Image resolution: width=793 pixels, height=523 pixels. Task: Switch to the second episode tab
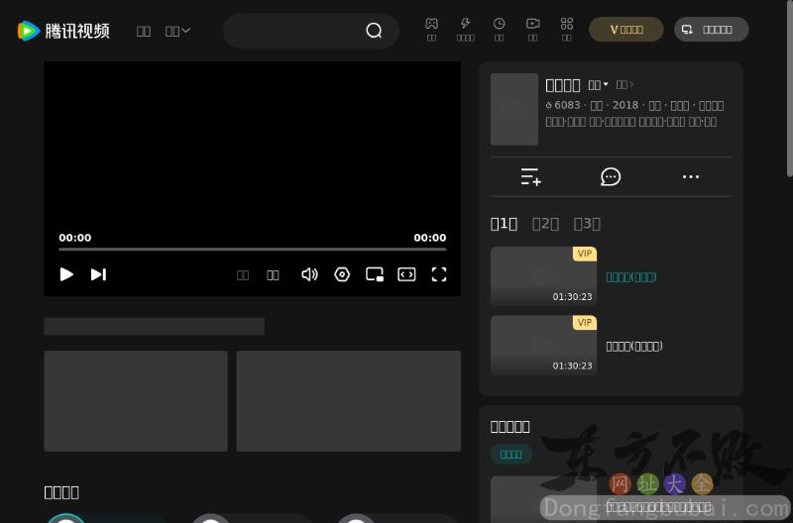pos(545,224)
